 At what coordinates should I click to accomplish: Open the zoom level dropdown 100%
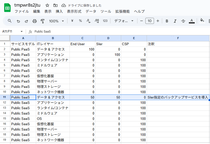57,21
